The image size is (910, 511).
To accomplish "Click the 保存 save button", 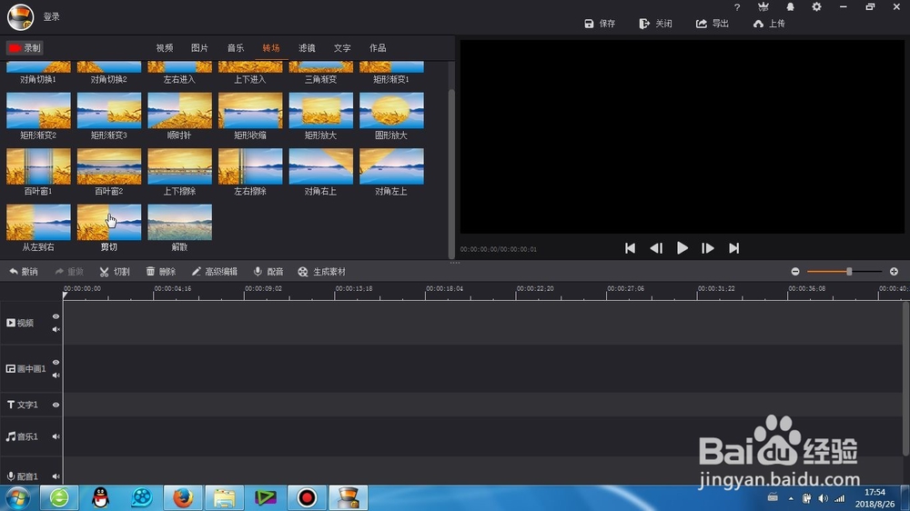I will 600,24.
